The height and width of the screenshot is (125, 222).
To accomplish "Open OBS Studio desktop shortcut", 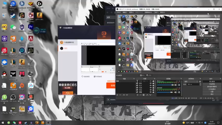I will pos(13,98).
